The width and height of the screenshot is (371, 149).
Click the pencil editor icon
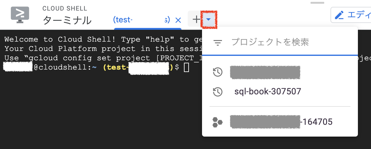pyautogui.click(x=339, y=15)
